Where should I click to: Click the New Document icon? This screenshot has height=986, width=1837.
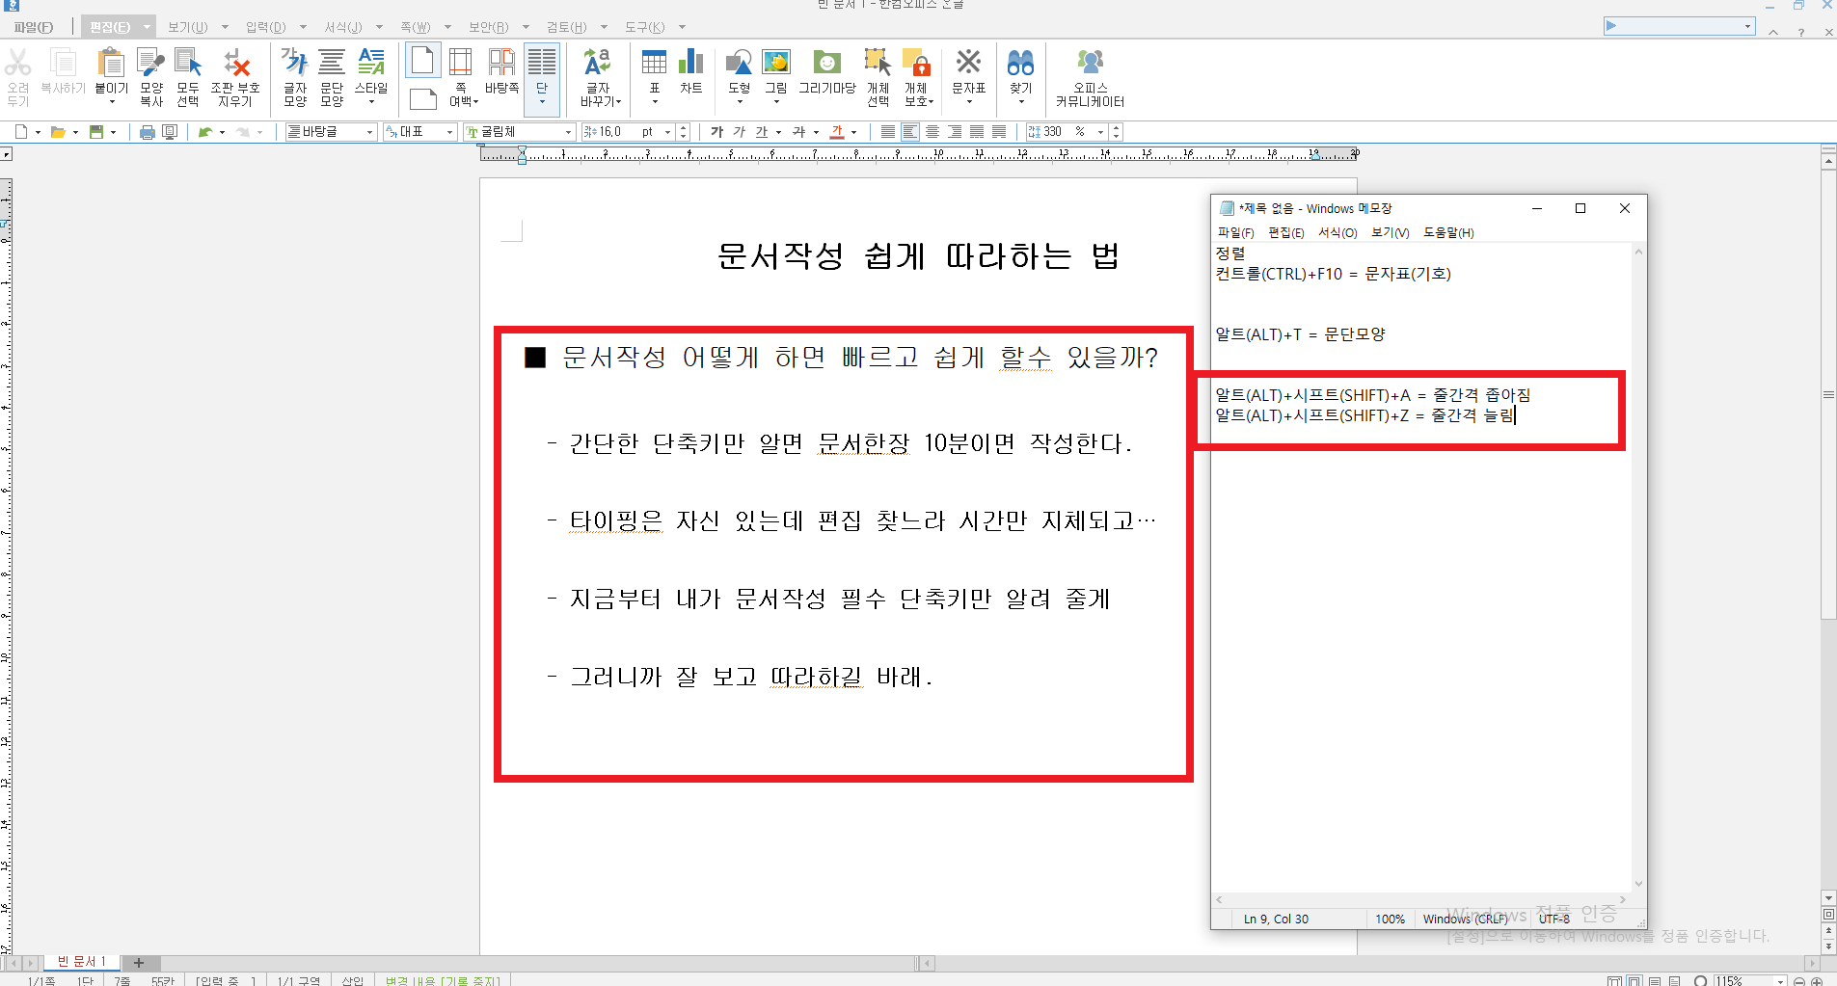pos(21,132)
